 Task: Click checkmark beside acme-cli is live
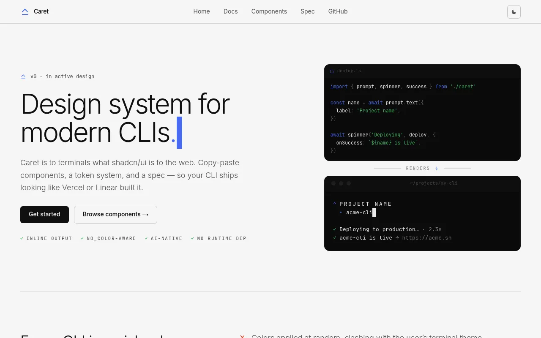pyautogui.click(x=335, y=238)
